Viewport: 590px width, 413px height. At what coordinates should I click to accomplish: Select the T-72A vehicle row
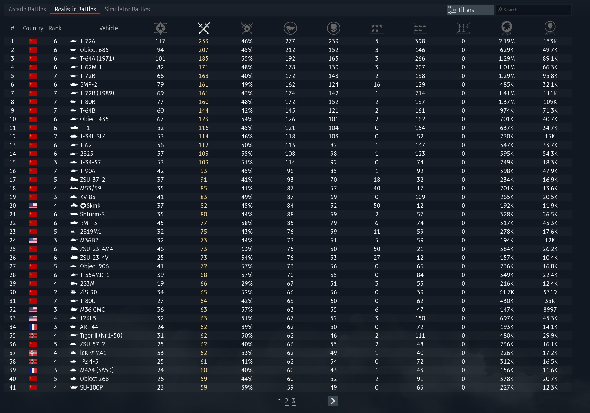click(x=288, y=41)
